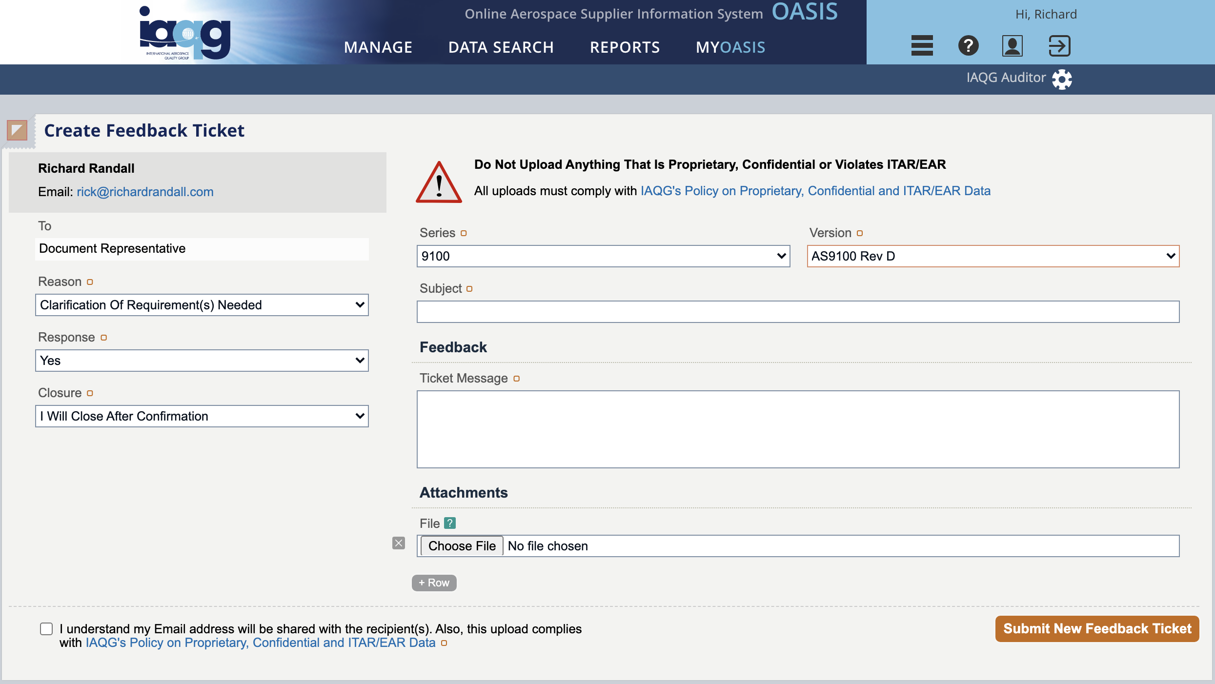
Task: Add an attachment with + Row button
Action: click(x=434, y=583)
